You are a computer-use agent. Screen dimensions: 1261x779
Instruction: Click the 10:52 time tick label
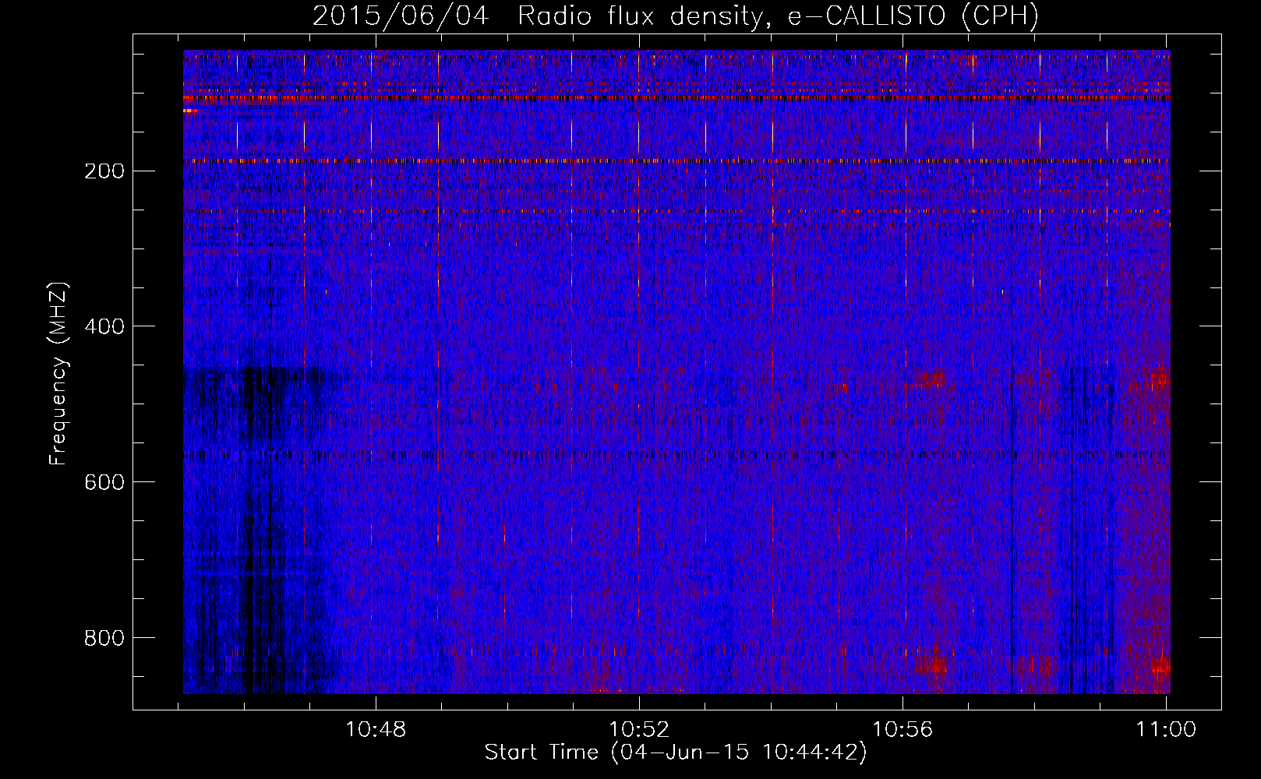tap(639, 729)
